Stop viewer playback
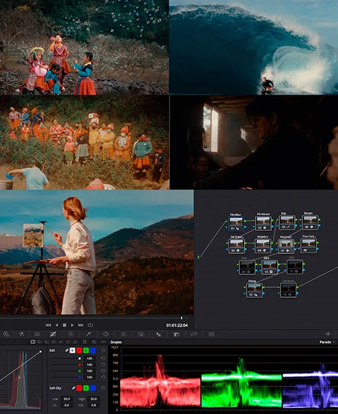This screenshot has width=338, height=414. tap(64, 325)
